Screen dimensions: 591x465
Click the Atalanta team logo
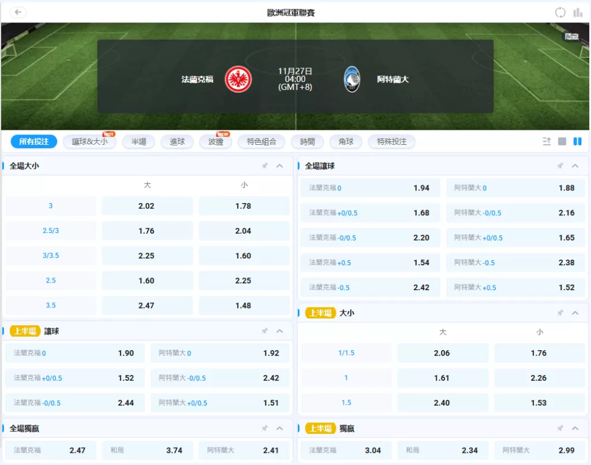pyautogui.click(x=351, y=80)
